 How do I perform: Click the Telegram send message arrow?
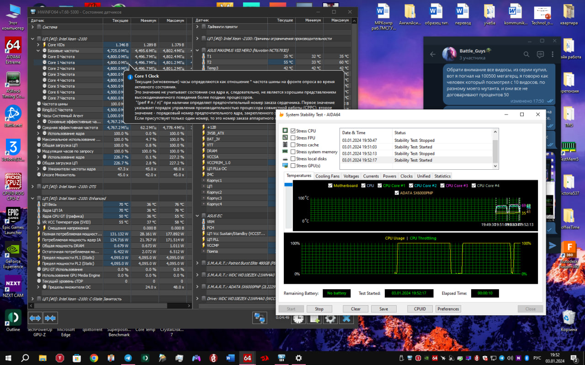coord(553,245)
